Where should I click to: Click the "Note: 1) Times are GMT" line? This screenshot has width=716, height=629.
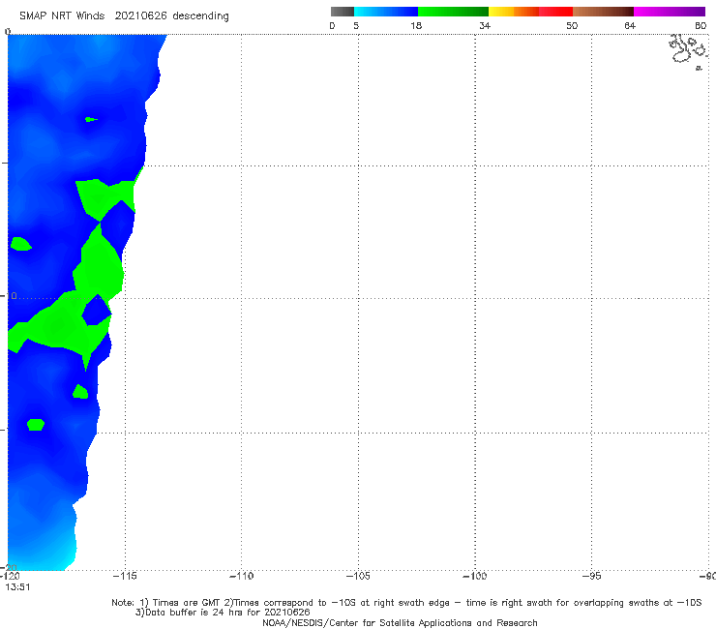click(x=406, y=603)
